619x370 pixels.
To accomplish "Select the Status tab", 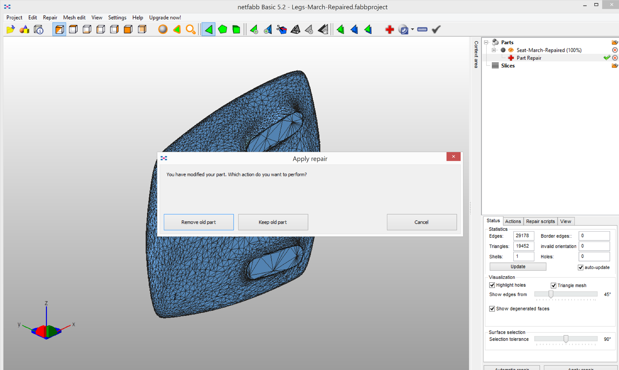I will coord(493,221).
